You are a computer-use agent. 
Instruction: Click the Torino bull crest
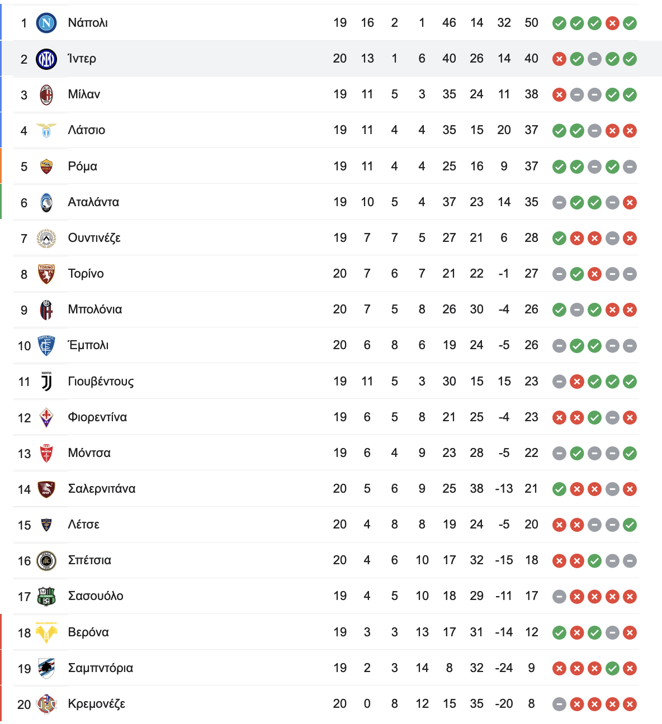click(x=46, y=274)
